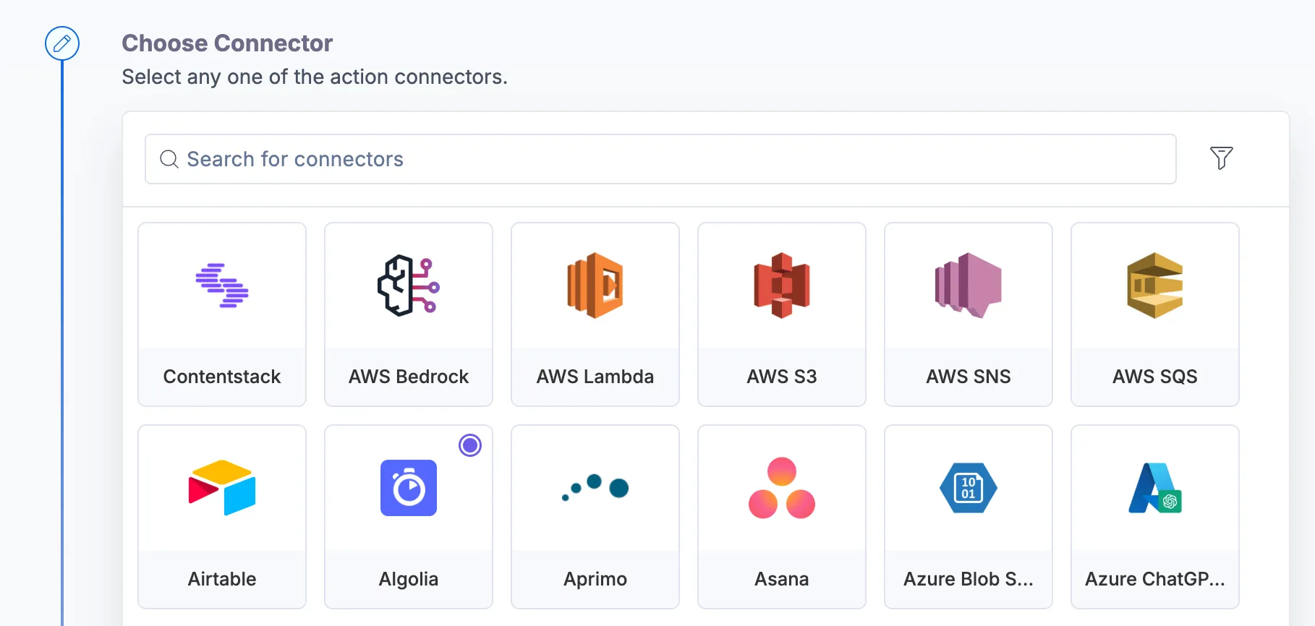Select the Azure Blob Storage logo icon
Image resolution: width=1315 pixels, height=626 pixels.
pyautogui.click(x=969, y=488)
